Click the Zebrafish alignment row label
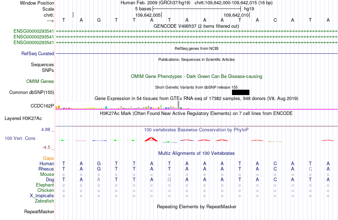The height and width of the screenshot is (220, 338). [x=44, y=201]
